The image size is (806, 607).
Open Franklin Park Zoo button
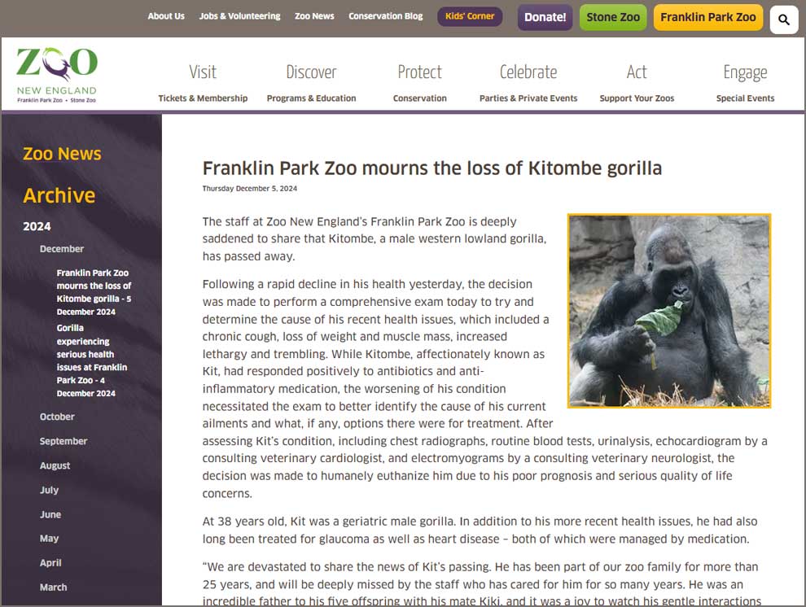click(707, 17)
